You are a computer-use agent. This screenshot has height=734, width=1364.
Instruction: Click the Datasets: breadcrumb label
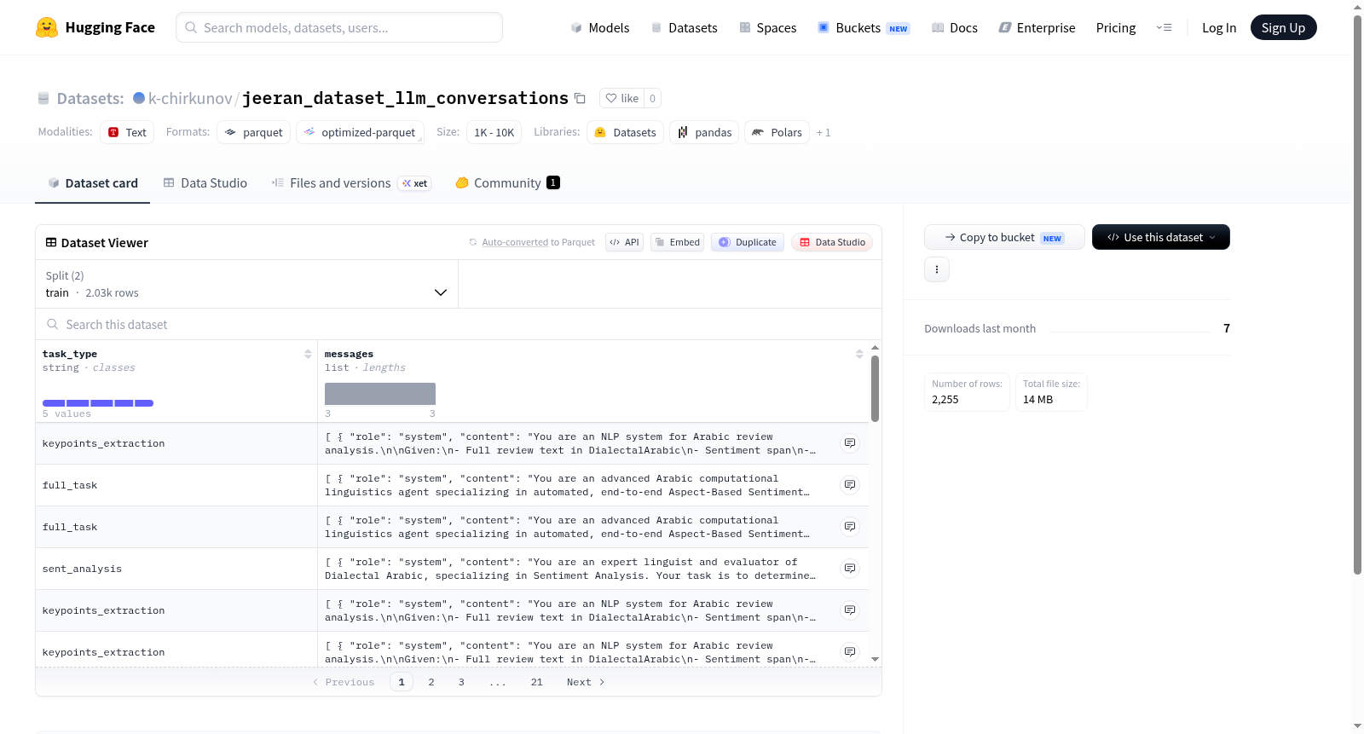[x=90, y=98]
